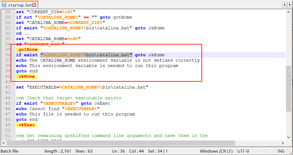Click line number 49 in the margin
Viewport: 293px width, 155px height.
tap(8, 125)
